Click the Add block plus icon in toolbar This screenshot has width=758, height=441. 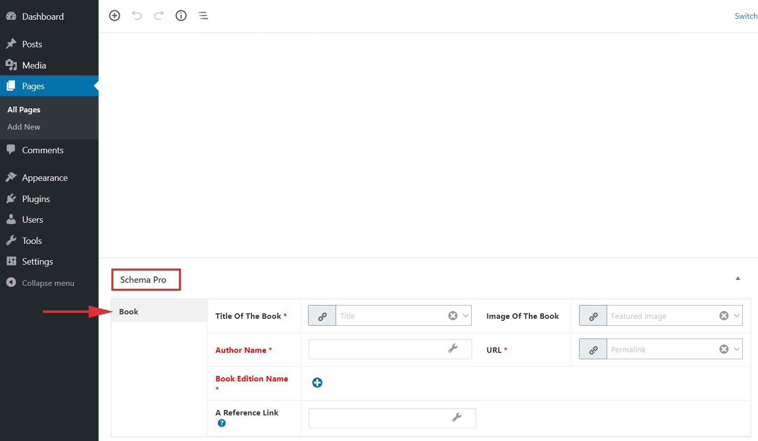pos(114,15)
